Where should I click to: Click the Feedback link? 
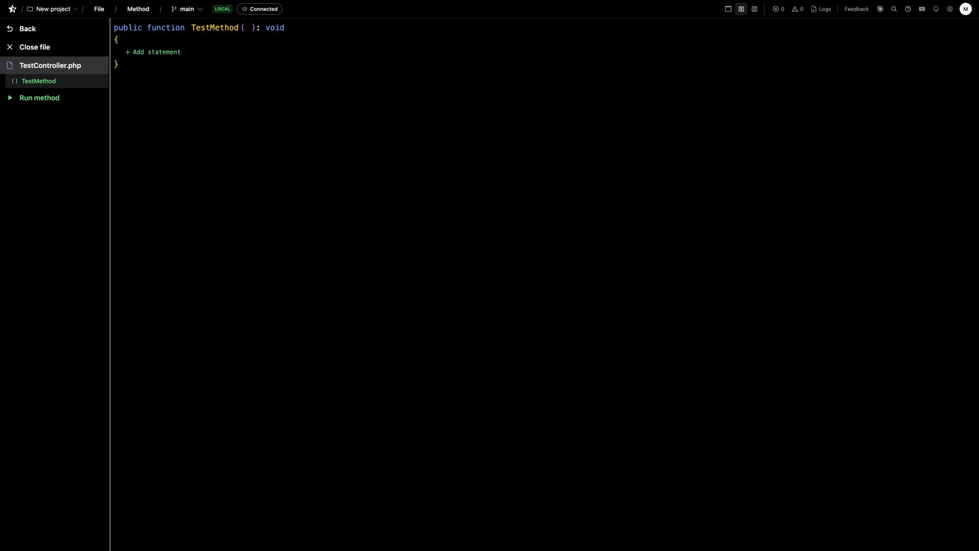point(856,9)
